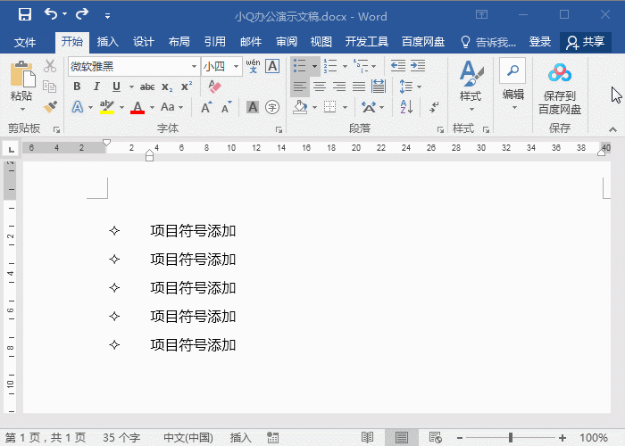625x446 pixels.
Task: Open the 样式 styles gallery
Action: tap(471, 86)
